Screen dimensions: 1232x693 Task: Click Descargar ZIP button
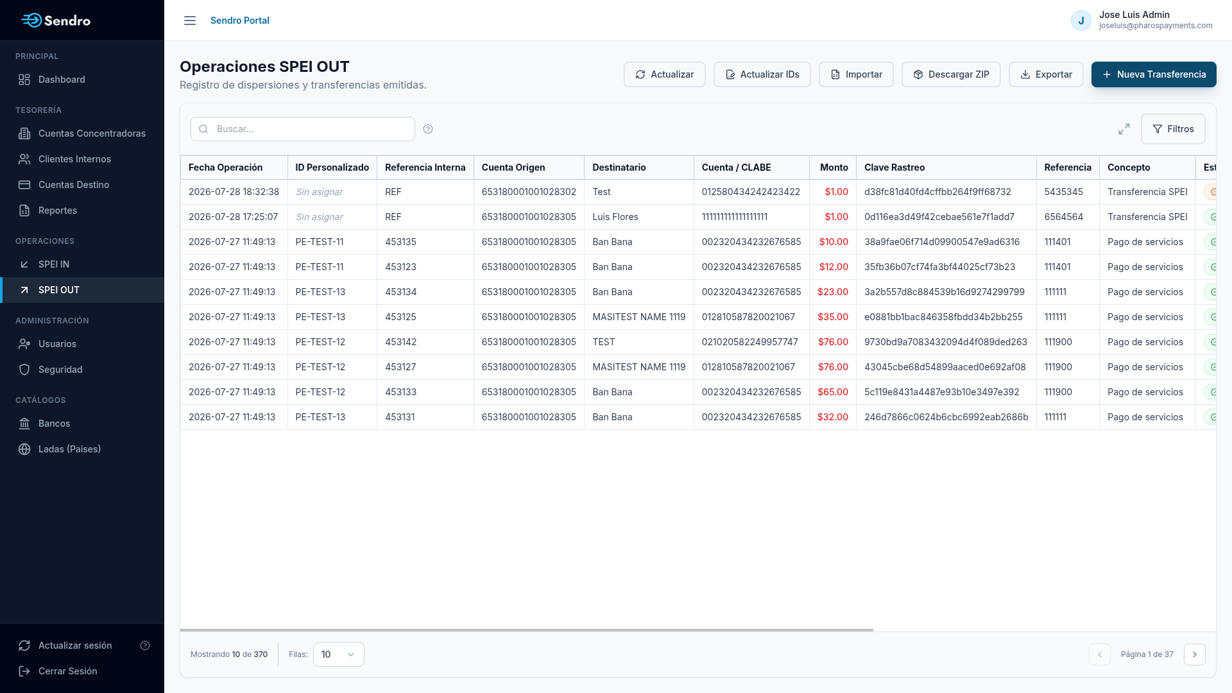point(951,74)
